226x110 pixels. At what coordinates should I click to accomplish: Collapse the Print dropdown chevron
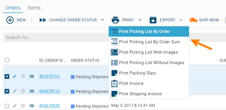tap(140, 20)
